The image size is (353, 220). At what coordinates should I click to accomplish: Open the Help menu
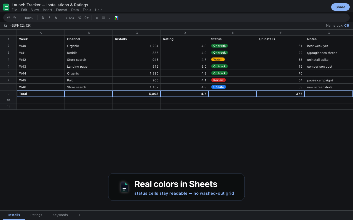[x=99, y=10]
